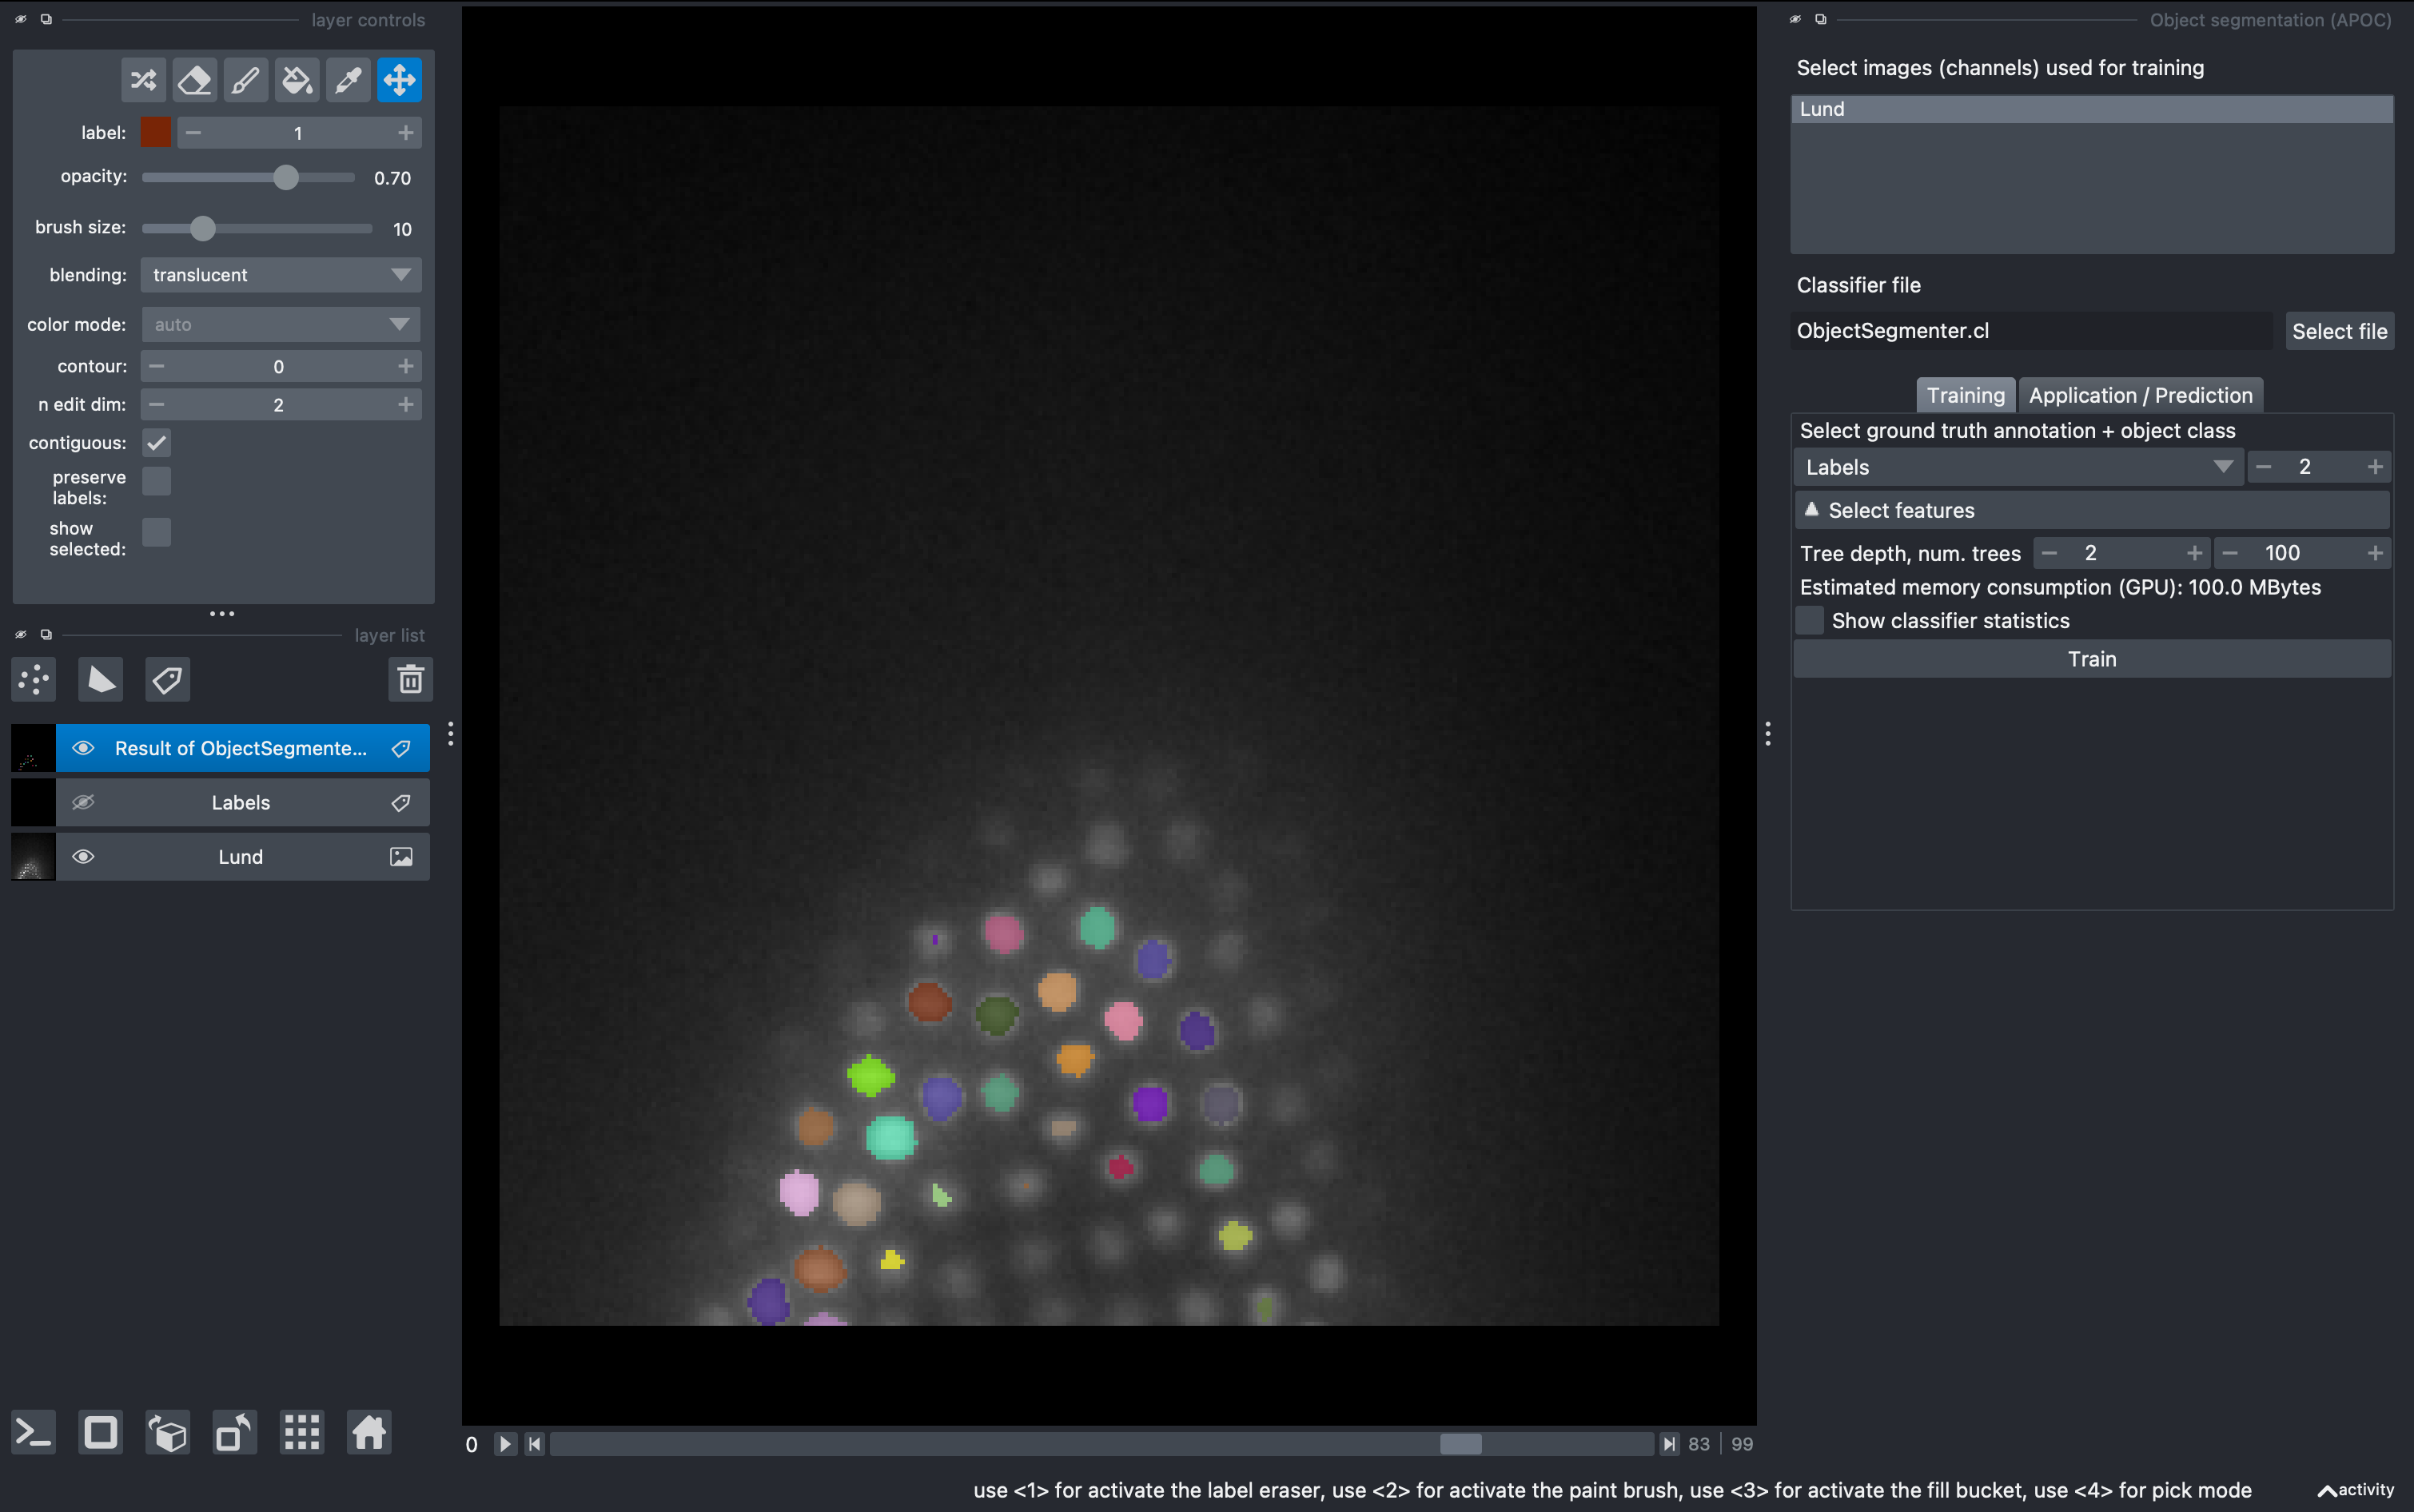Click the Train button

(x=2091, y=659)
